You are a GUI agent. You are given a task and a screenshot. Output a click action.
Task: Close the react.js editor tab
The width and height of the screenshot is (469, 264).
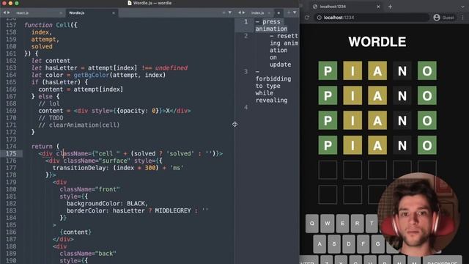pos(61,13)
